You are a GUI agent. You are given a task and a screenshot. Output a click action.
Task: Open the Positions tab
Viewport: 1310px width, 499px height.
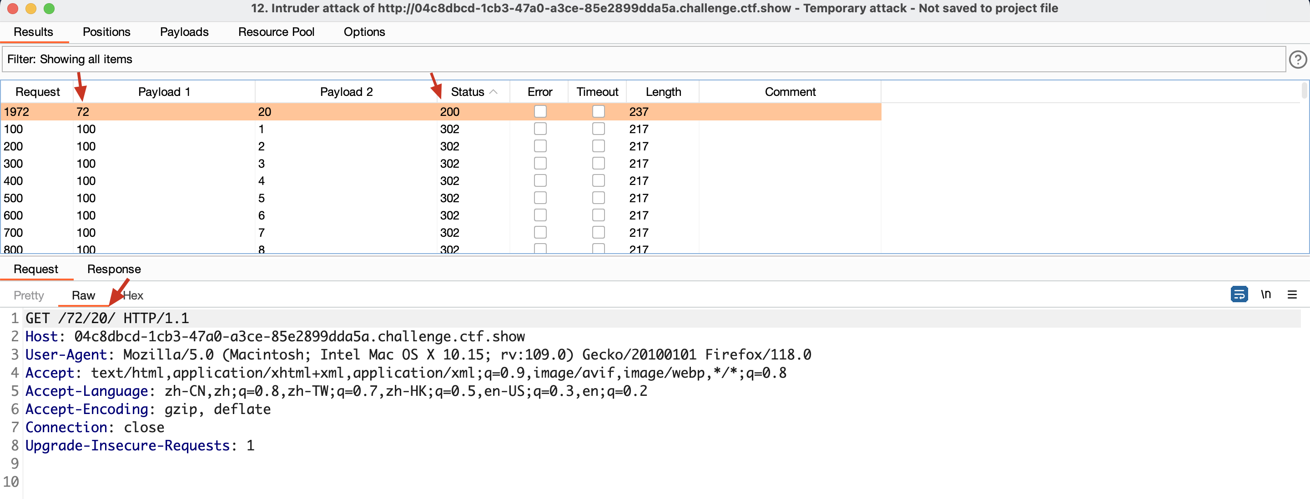[x=106, y=32]
